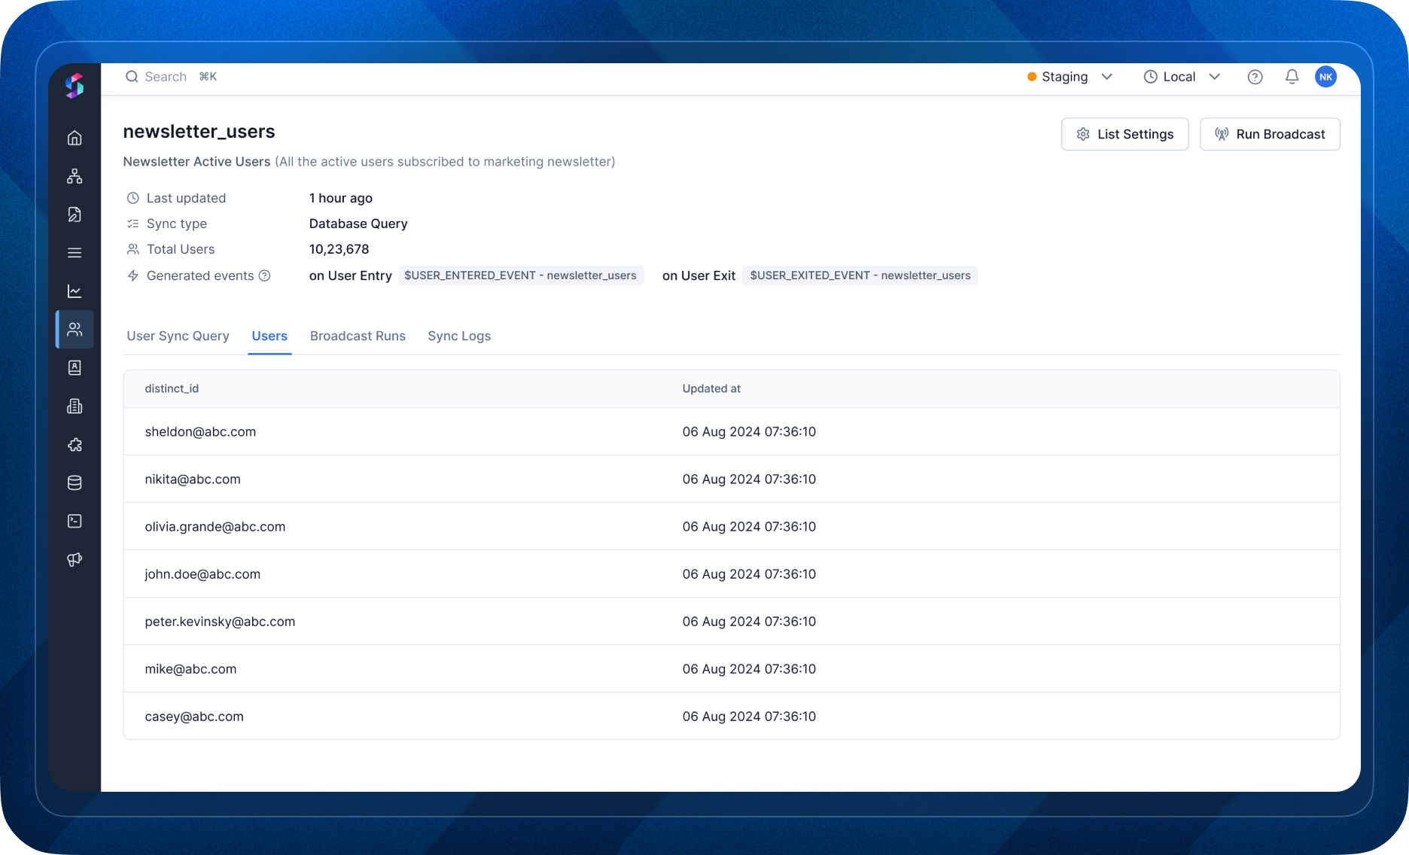
Task: Open the contact book icon in sidebar
Action: pos(75,367)
